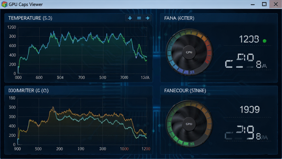282x159 pixels.
Task: Click the 160 axis label in lower chart
Action: click(12, 98)
